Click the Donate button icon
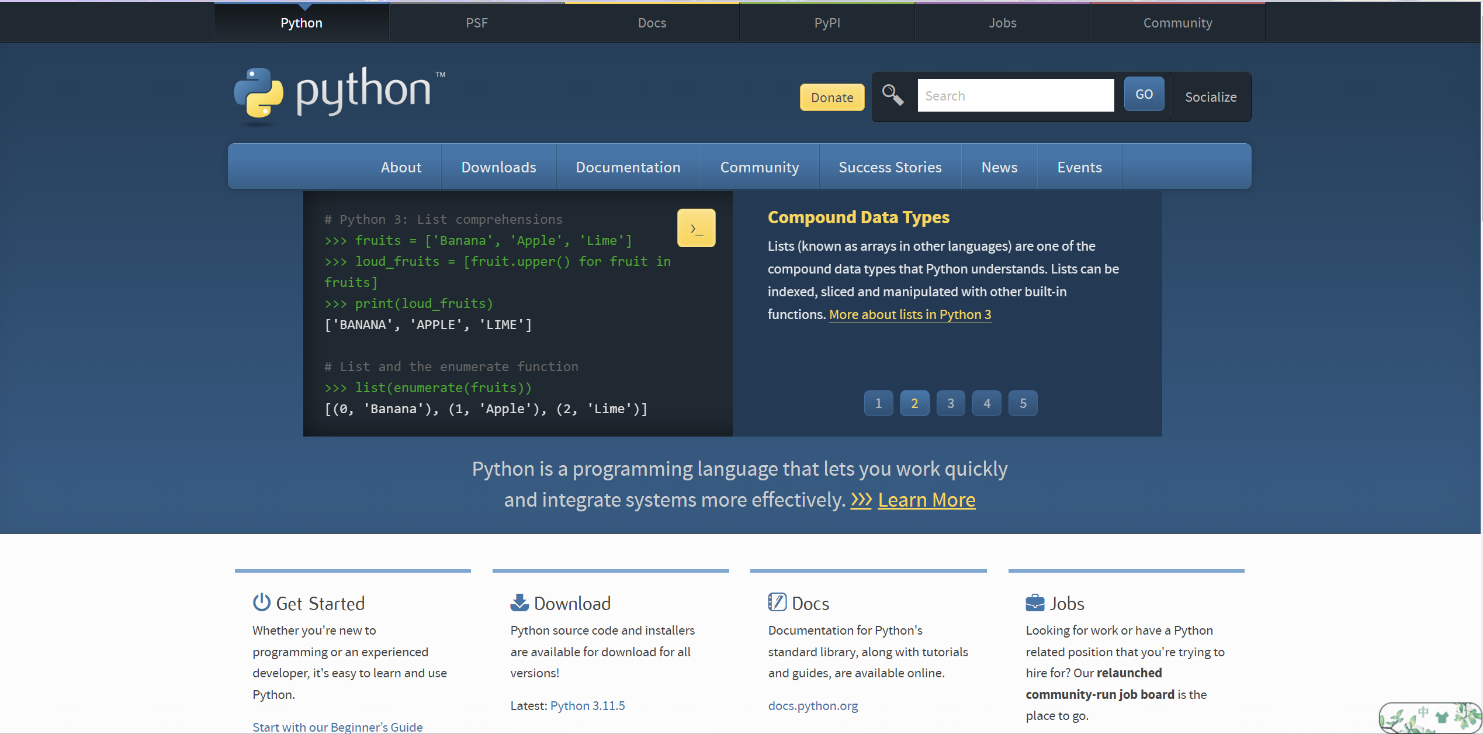This screenshot has height=734, width=1483. click(830, 96)
